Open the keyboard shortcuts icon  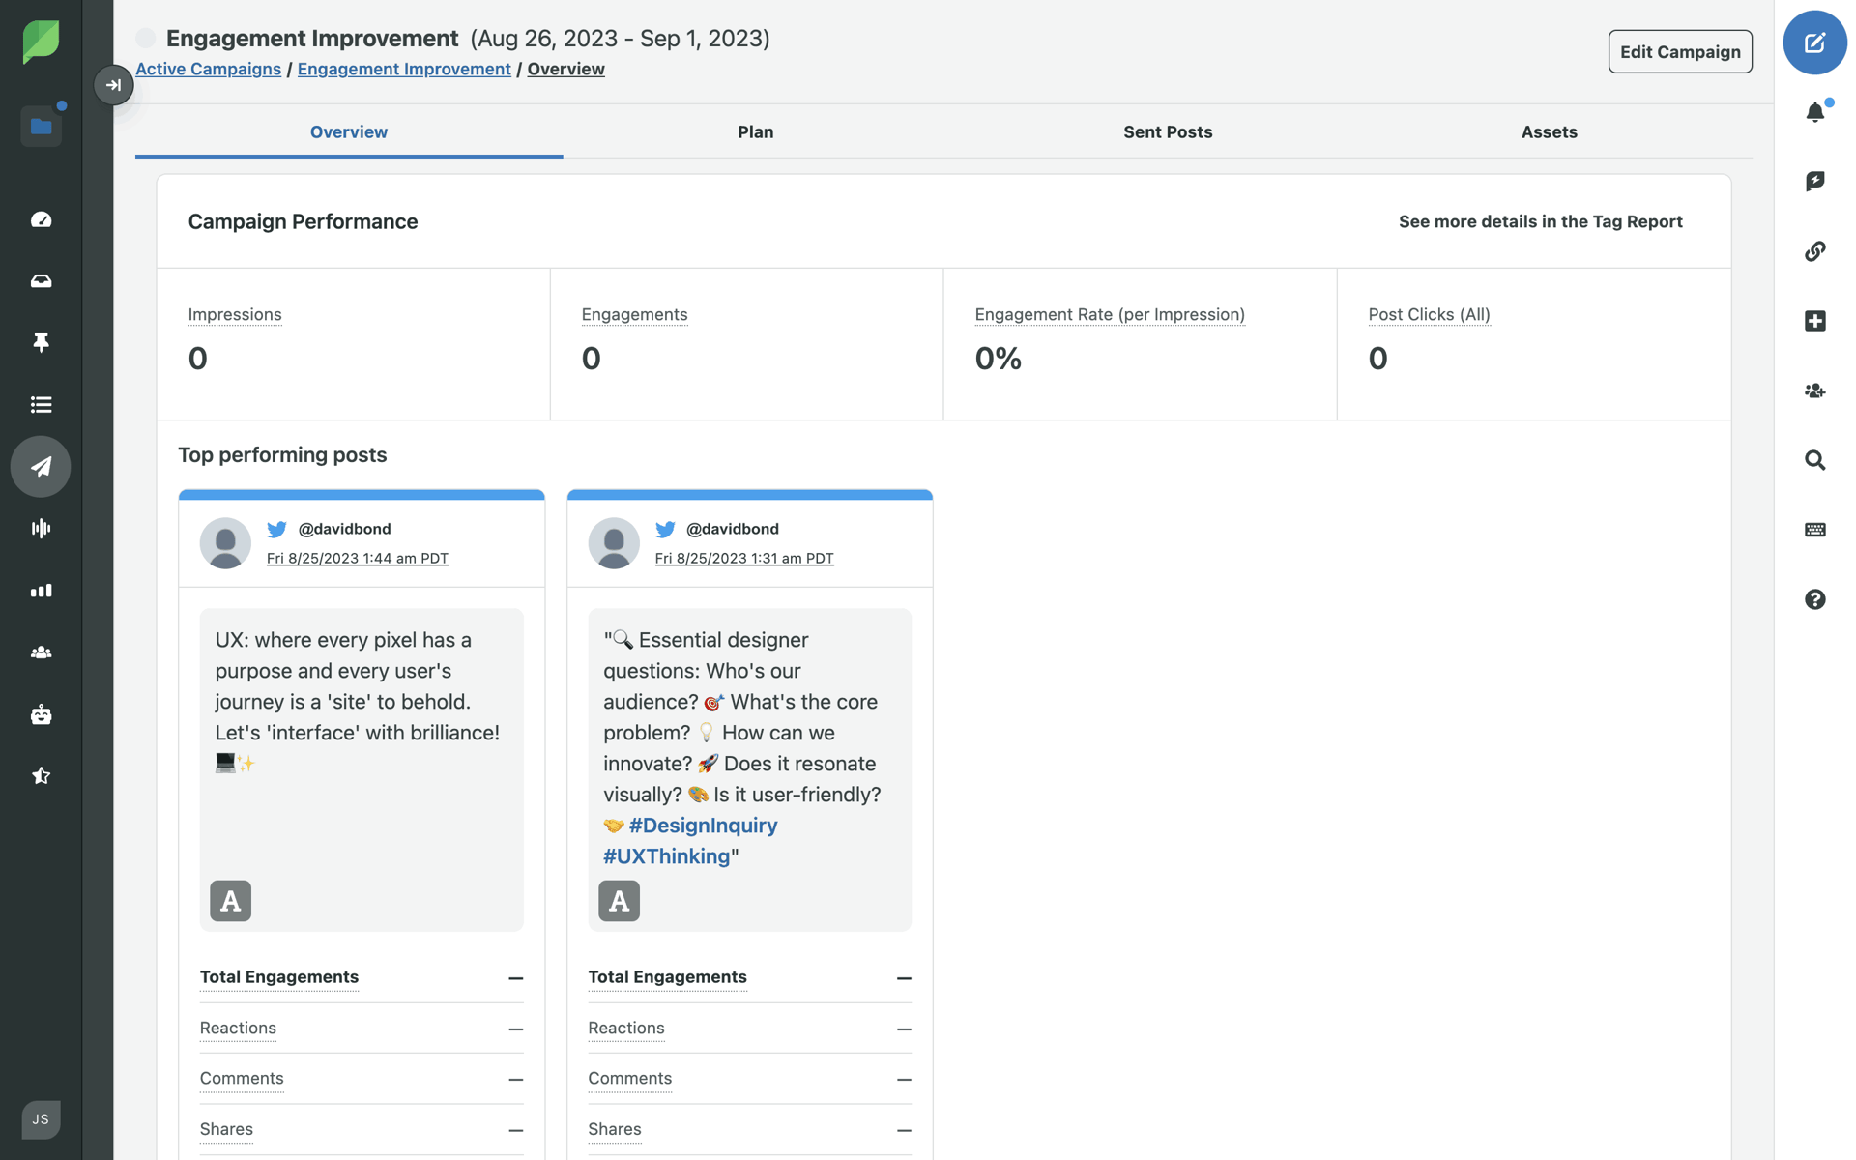(x=1815, y=530)
